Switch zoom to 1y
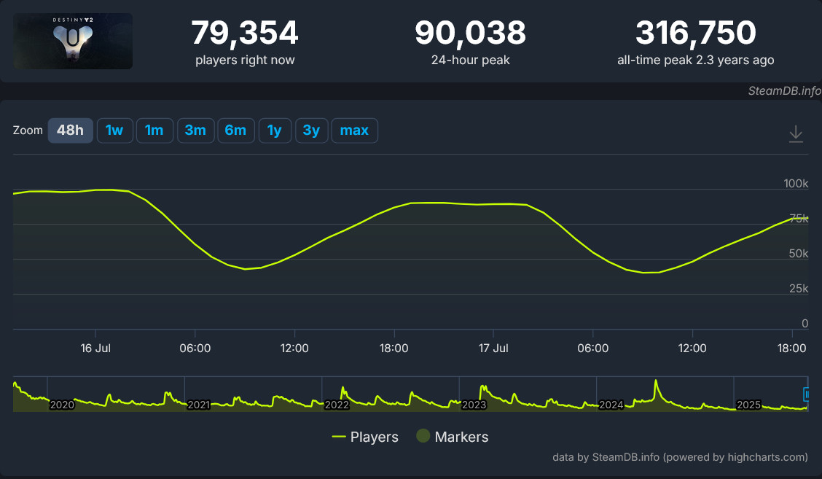 point(275,131)
